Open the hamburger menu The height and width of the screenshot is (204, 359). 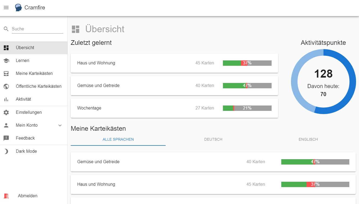(x=6, y=8)
